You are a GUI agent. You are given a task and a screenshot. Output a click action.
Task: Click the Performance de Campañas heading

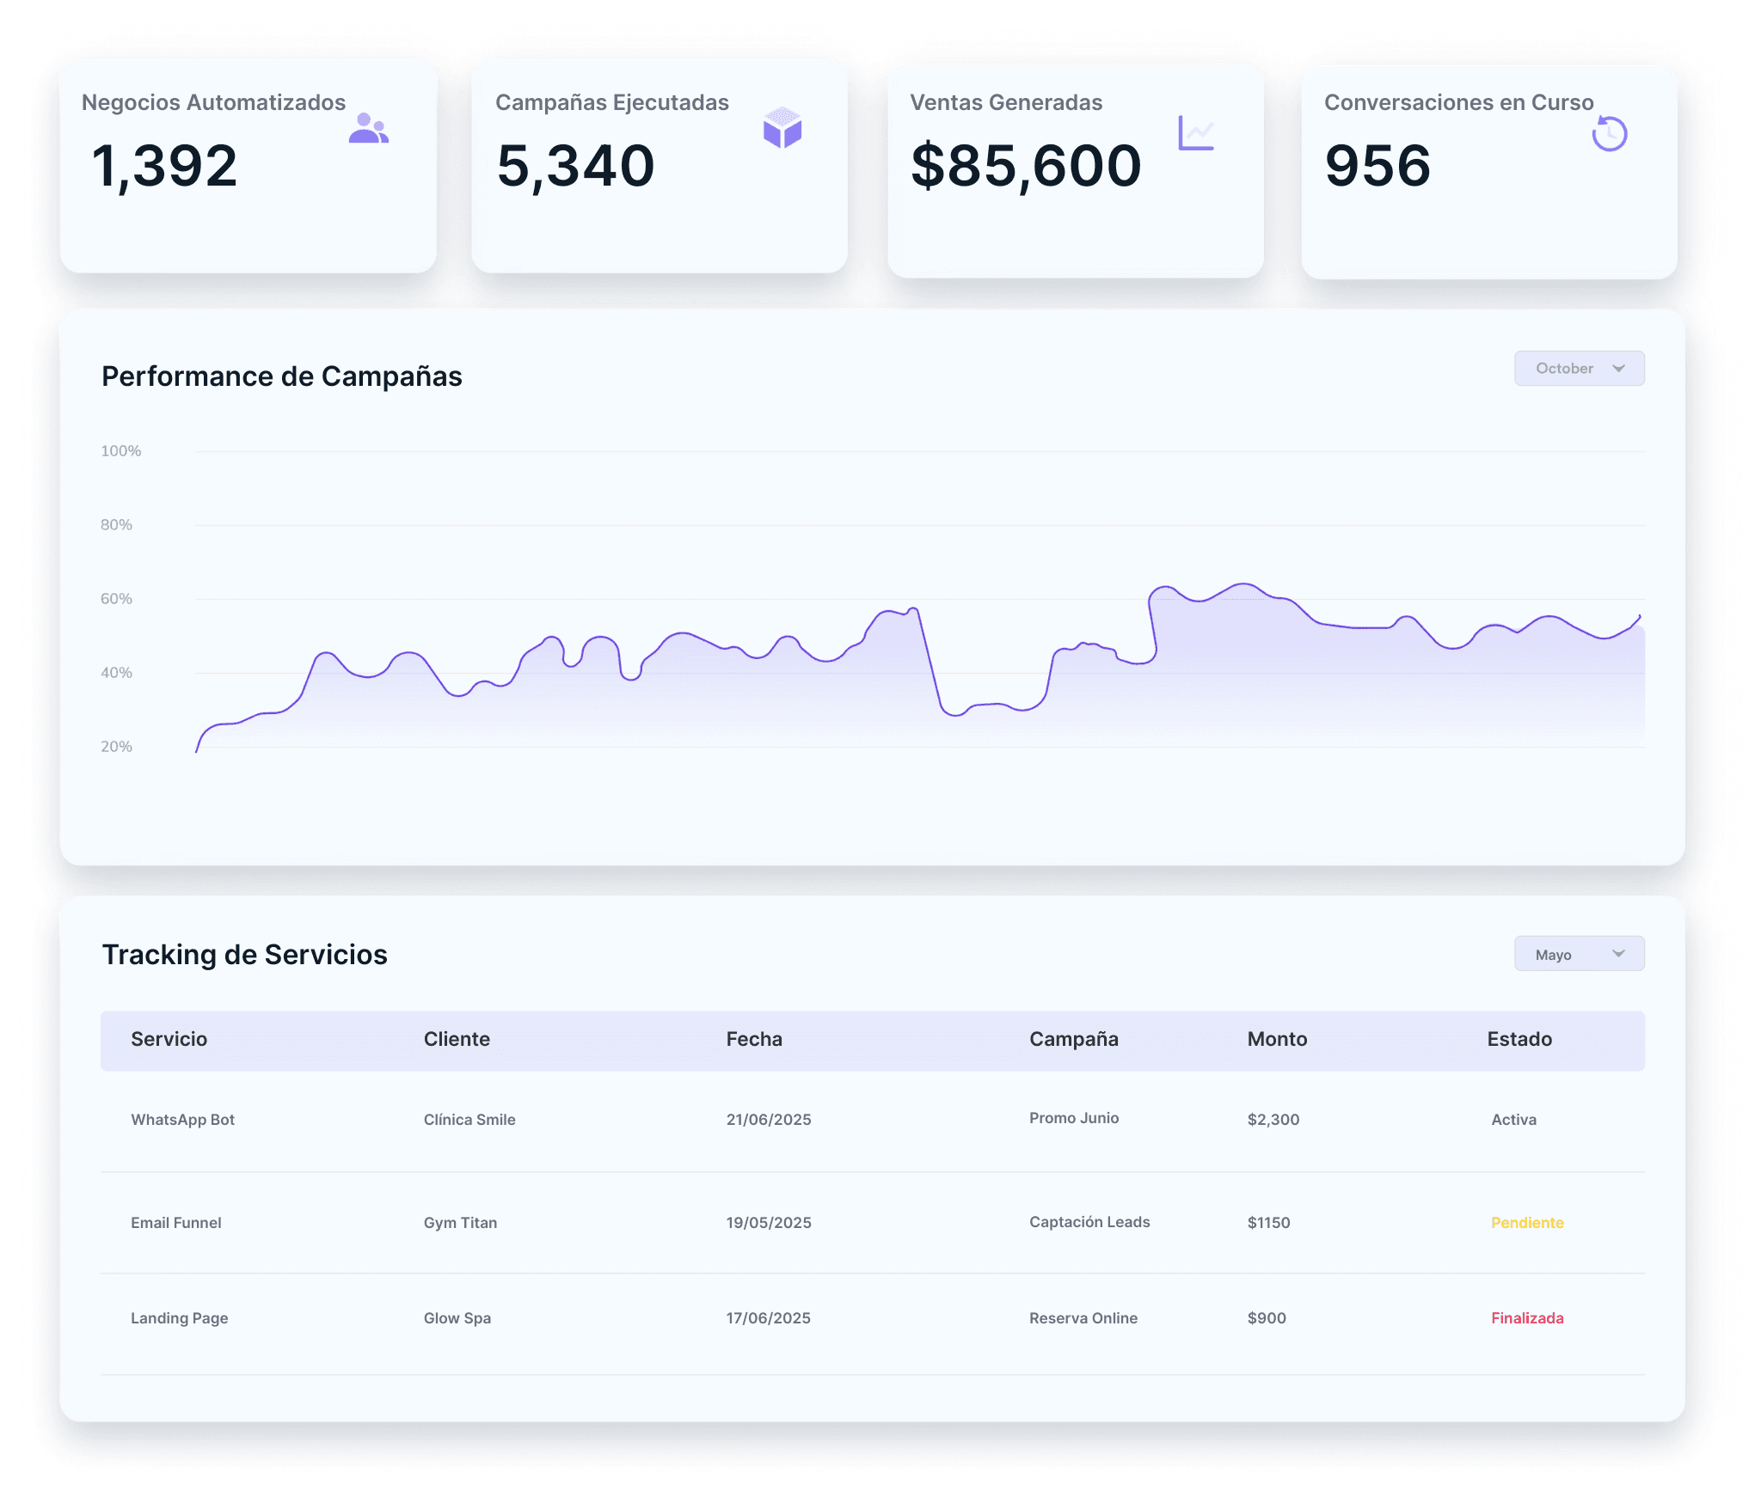point(282,376)
